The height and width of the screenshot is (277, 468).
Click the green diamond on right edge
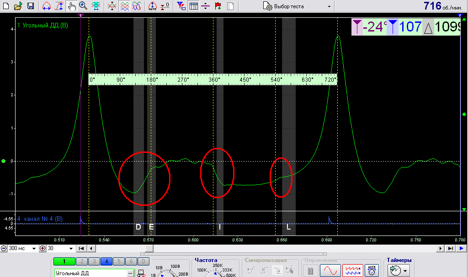click(464, 114)
